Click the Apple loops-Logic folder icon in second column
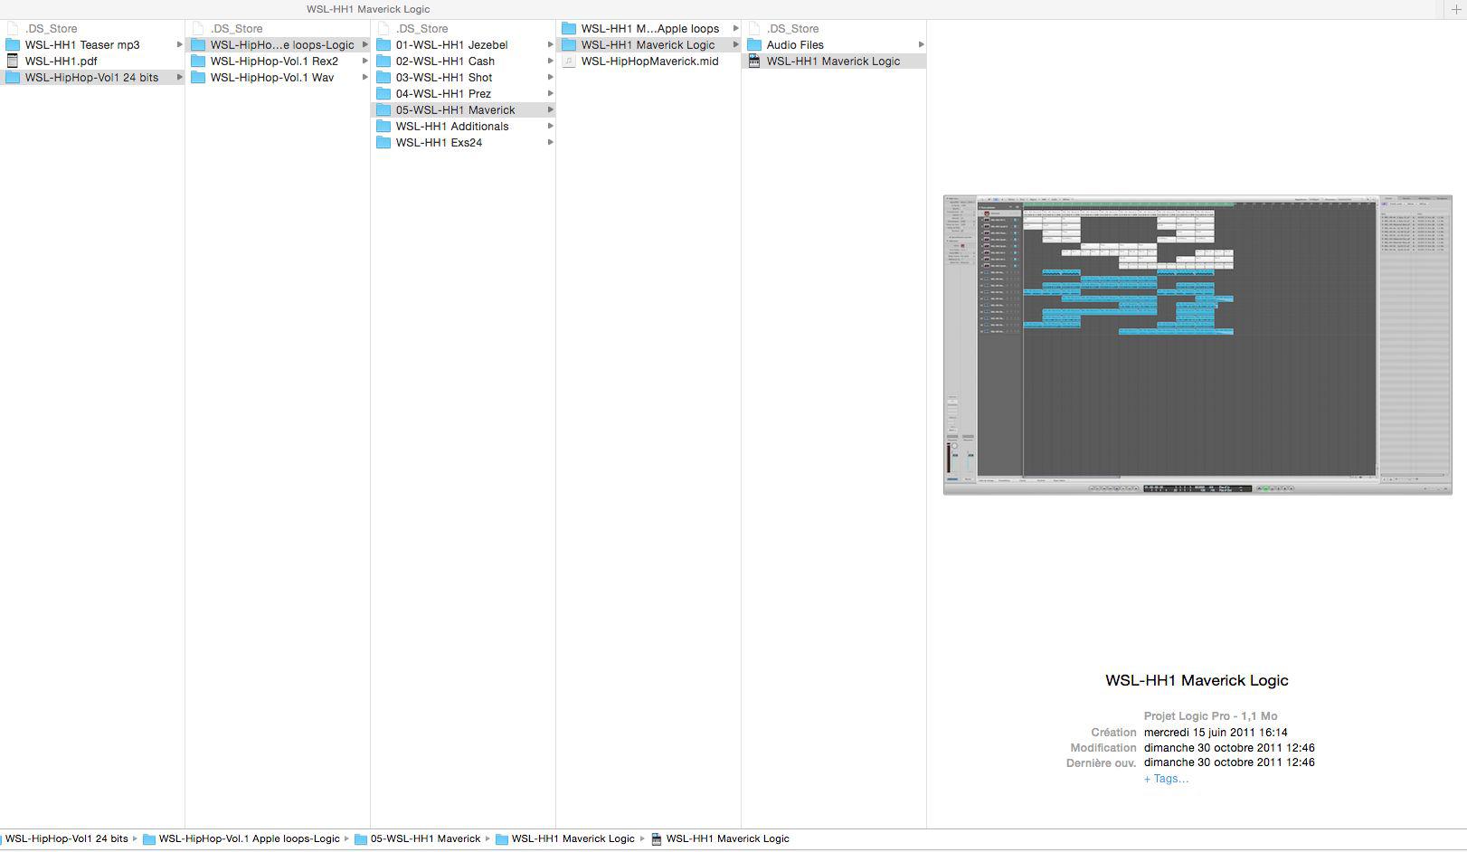The height and width of the screenshot is (852, 1467). click(198, 44)
